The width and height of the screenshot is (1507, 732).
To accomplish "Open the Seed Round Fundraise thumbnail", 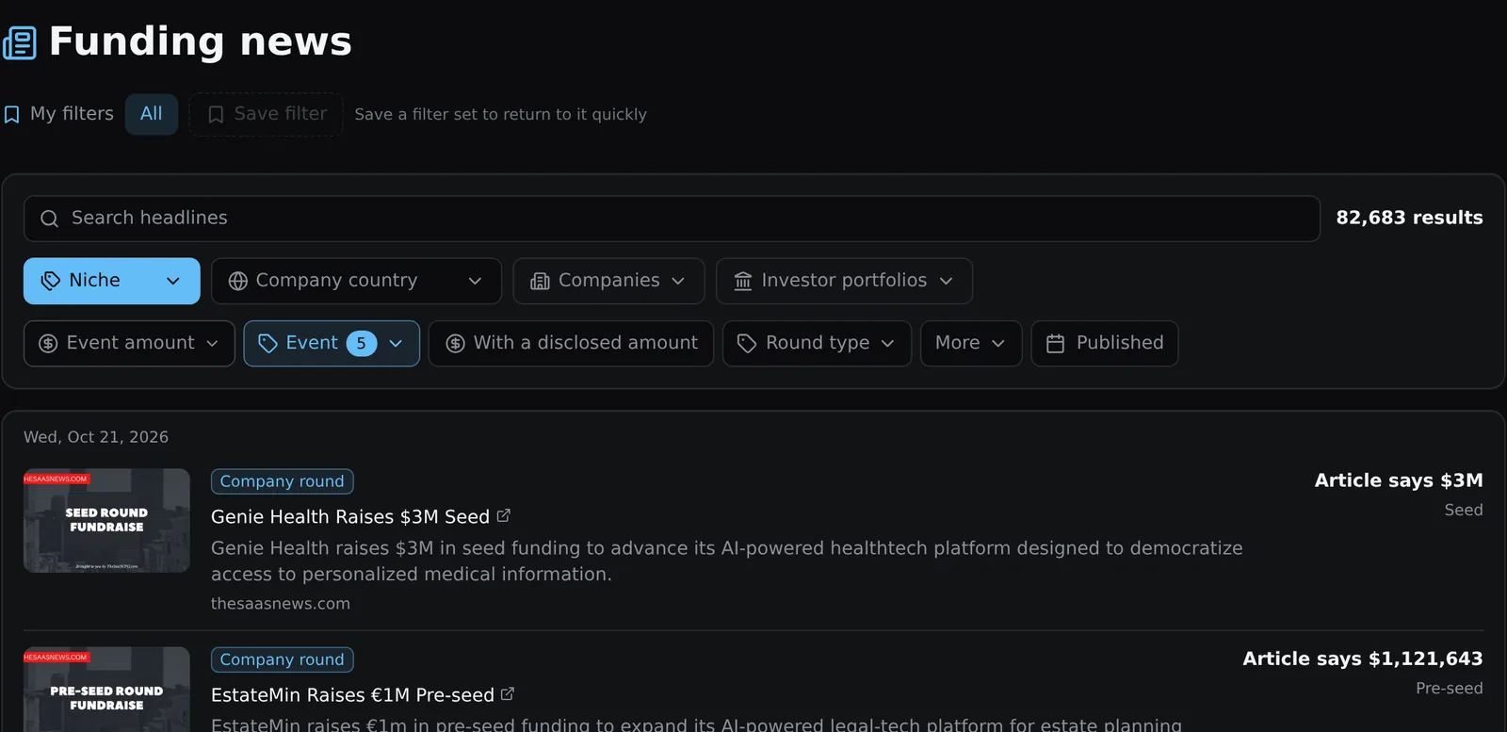I will pyautogui.click(x=106, y=520).
